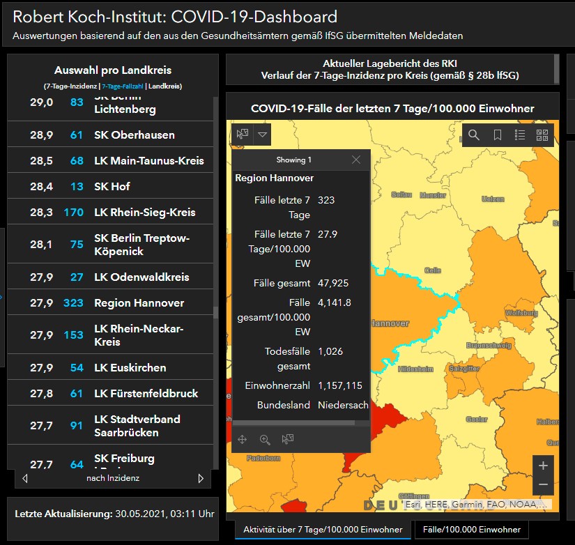The height and width of the screenshot is (545, 575).
Task: Select LK Euskirchen row
Action: tap(110, 367)
